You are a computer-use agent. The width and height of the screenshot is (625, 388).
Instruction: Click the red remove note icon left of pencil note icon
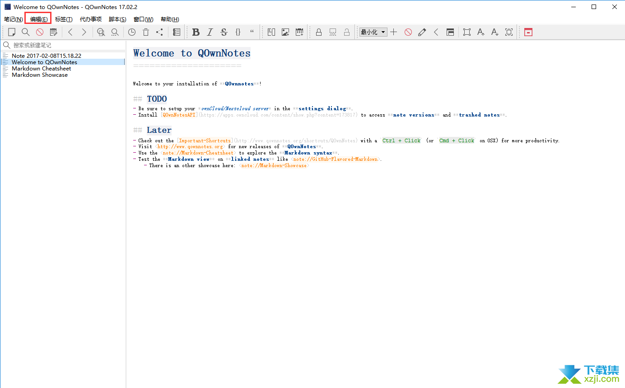(40, 32)
